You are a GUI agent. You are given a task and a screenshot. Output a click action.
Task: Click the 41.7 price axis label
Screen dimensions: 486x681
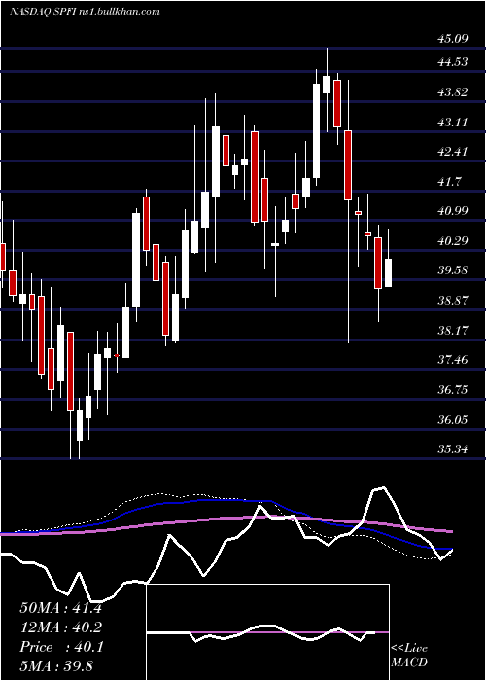[x=449, y=182]
